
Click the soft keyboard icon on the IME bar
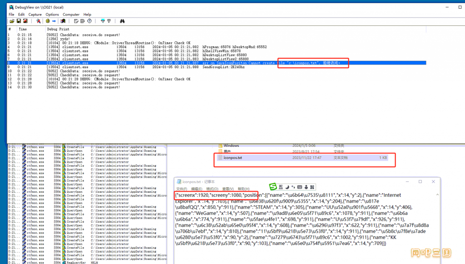point(300,187)
